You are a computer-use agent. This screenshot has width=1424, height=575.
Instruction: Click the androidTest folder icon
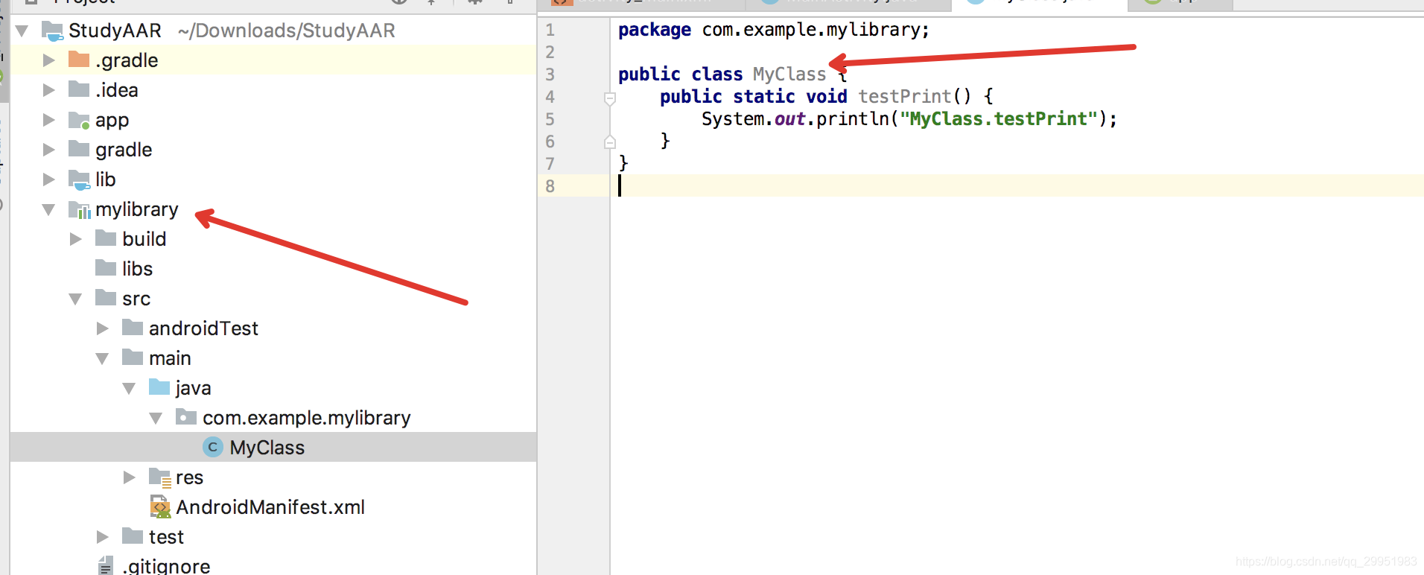(133, 328)
